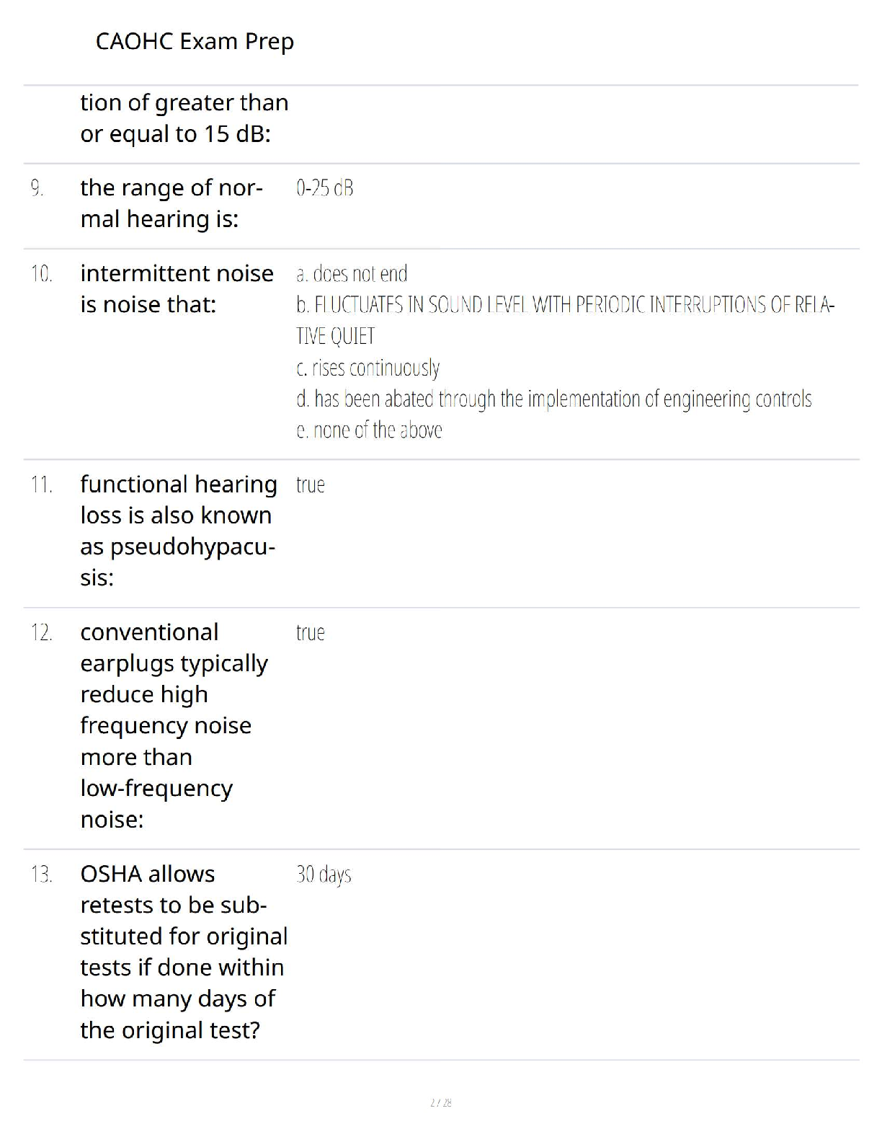Click the intermittent noise question text
Viewport: 882px width, 1142px height.
[x=177, y=289]
